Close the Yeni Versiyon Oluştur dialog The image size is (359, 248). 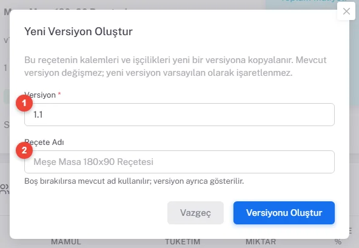(346, 11)
